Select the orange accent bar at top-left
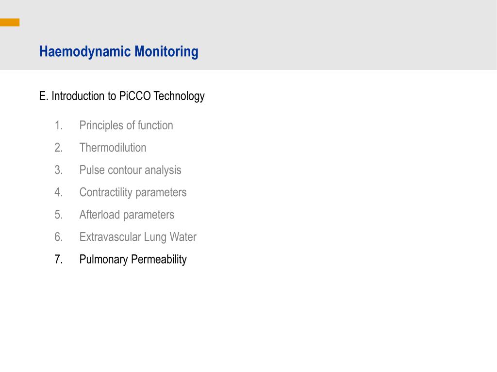The image size is (497, 372). coord(10,22)
